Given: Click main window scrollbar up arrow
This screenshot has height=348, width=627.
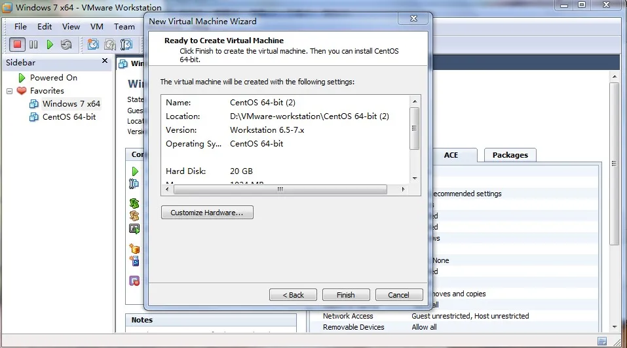Looking at the screenshot, I should coord(615,77).
